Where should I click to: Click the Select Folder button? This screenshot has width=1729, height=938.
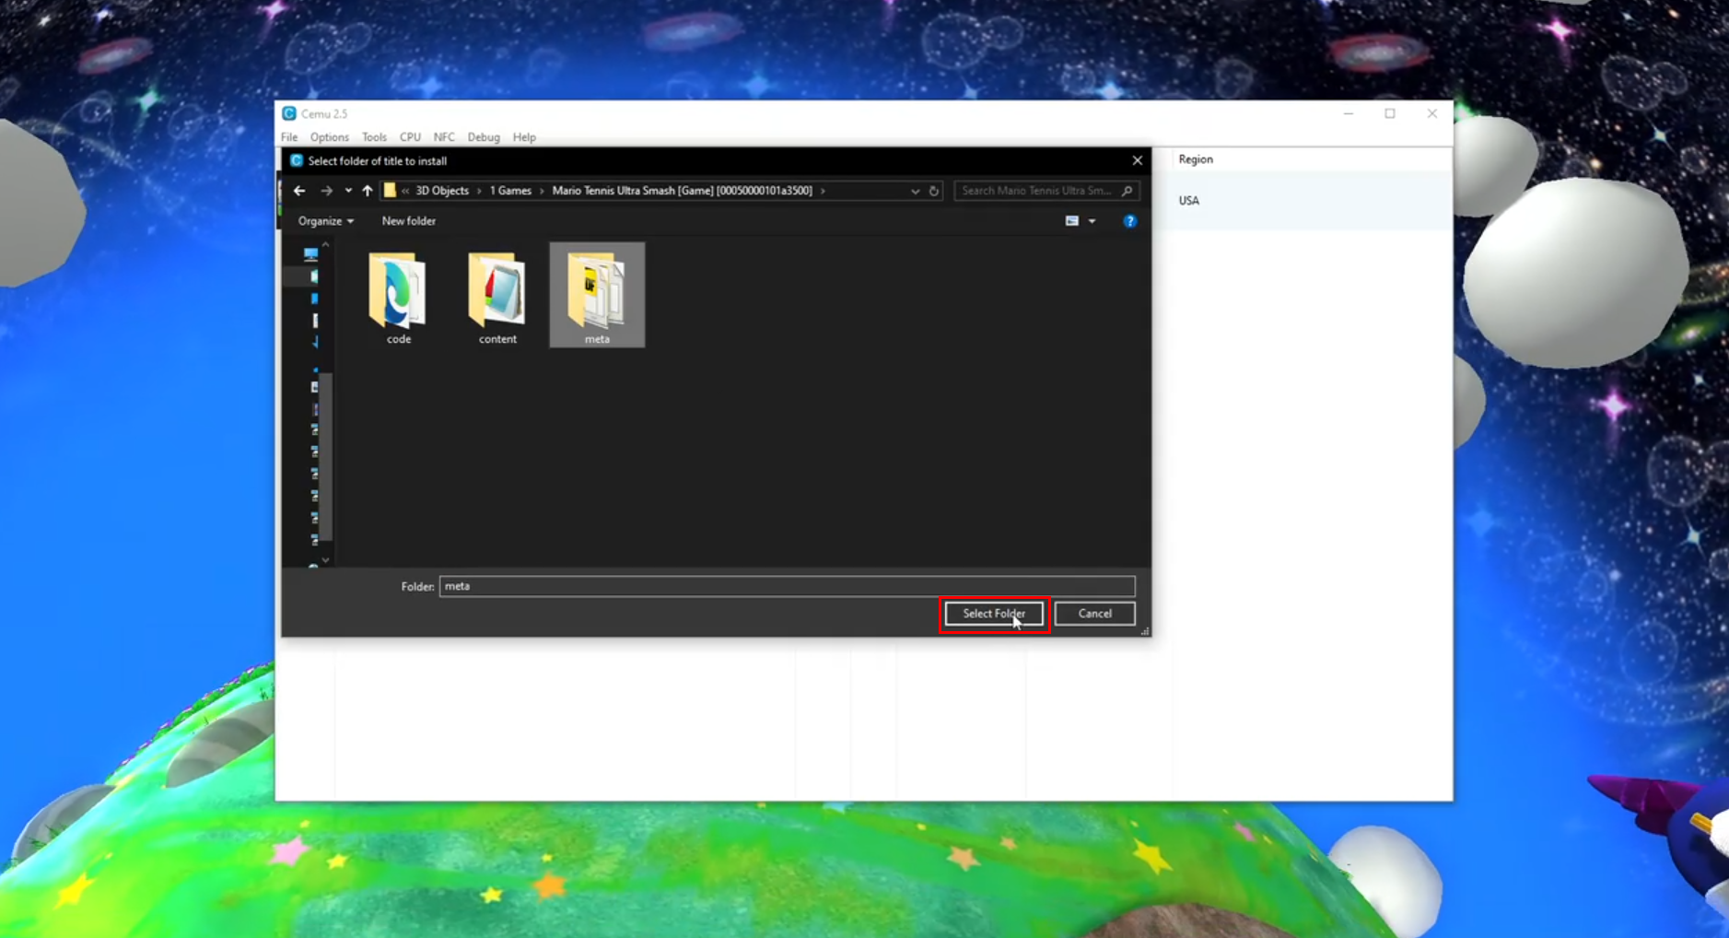[x=994, y=614]
